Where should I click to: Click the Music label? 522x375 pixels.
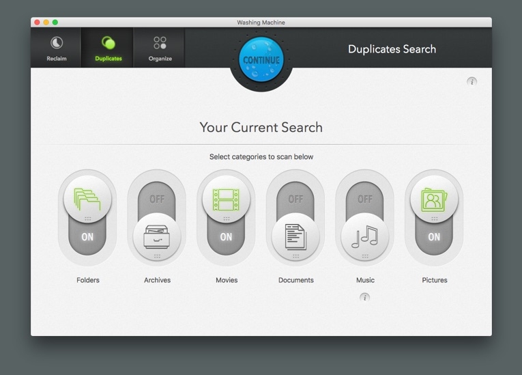click(365, 280)
